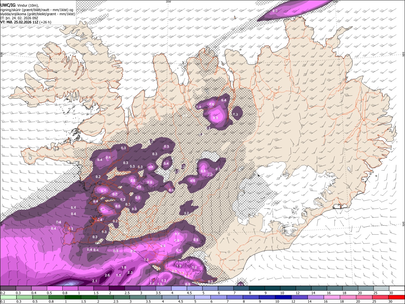Click the 1.6 precipitation value on the map

(146, 260)
